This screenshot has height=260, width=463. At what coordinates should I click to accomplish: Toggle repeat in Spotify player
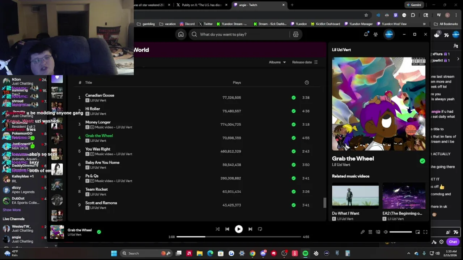coord(260,229)
